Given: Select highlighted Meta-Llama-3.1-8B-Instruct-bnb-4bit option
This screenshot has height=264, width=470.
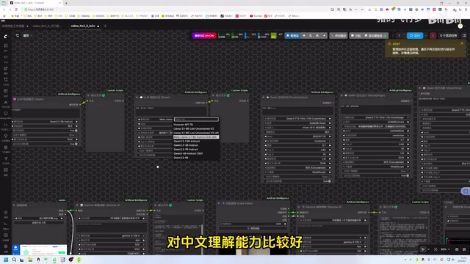Looking at the screenshot, I should pos(196,137).
